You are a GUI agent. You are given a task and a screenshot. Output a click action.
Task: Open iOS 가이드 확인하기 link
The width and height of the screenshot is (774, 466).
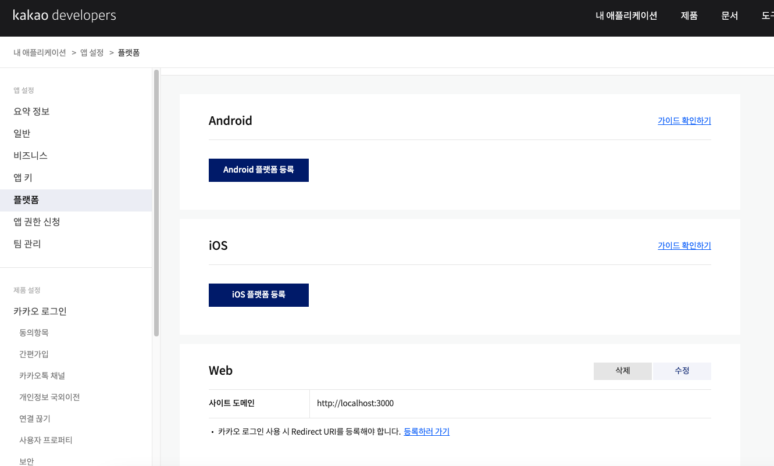click(684, 246)
